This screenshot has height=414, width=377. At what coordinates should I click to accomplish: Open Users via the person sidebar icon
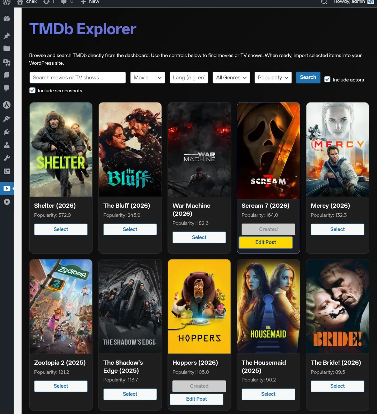(7, 145)
